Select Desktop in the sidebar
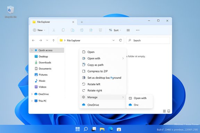This screenshot has height=133, width=200. (41, 56)
